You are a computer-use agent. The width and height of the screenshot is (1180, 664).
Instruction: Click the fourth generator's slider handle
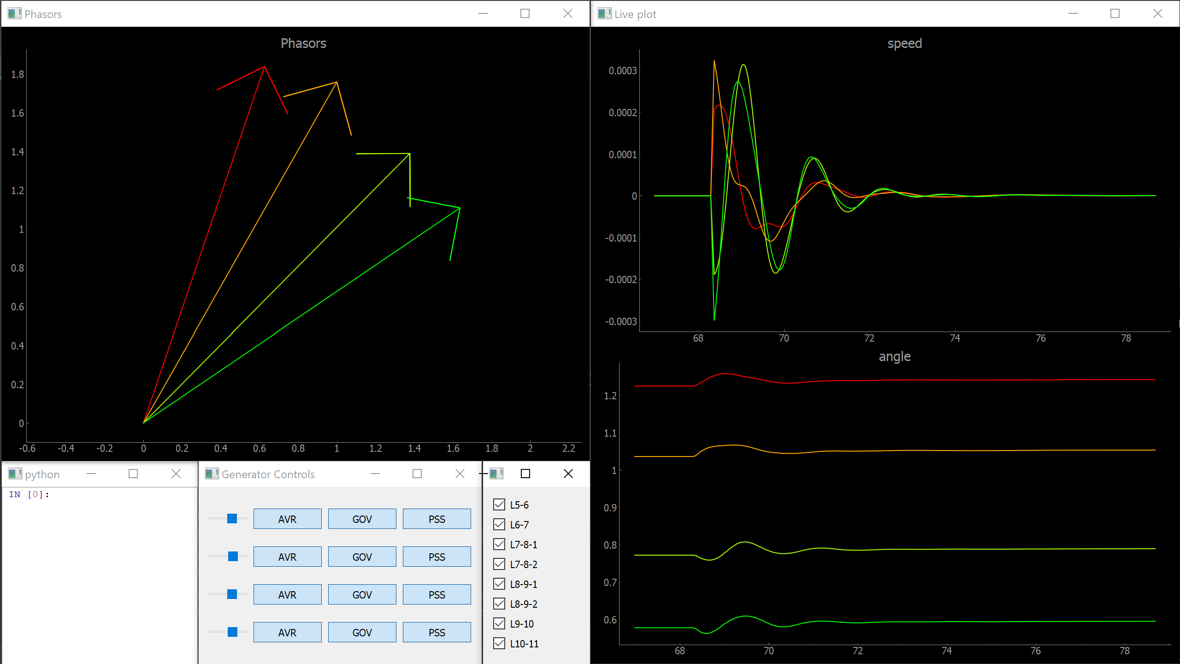[233, 632]
